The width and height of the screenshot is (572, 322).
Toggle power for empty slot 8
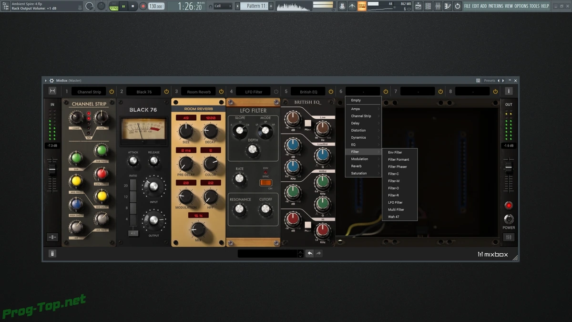495,91
